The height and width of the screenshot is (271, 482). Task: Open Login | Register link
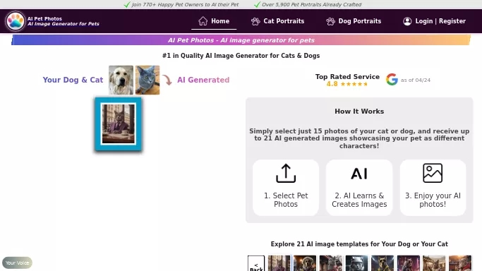point(434,21)
